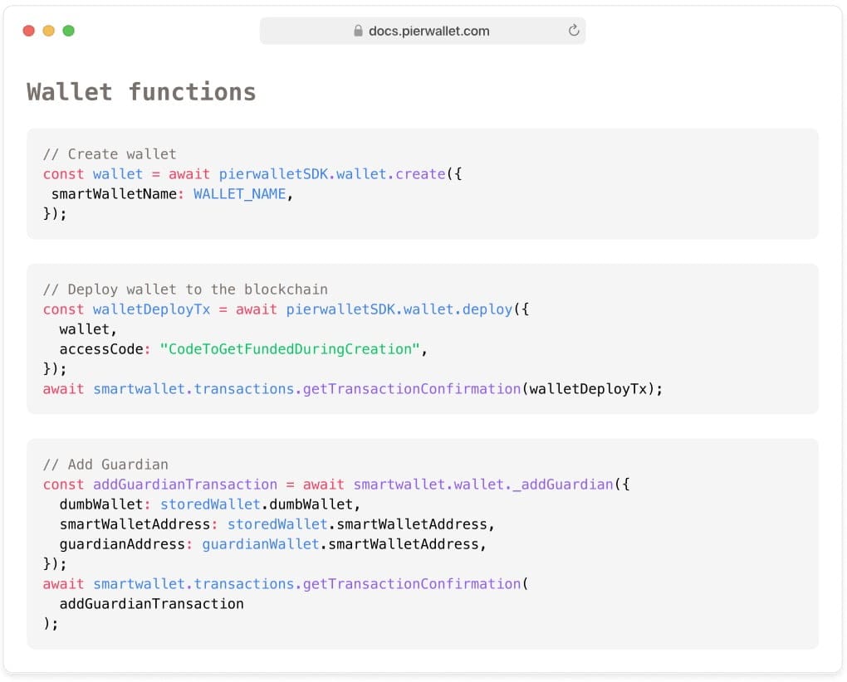This screenshot has height=682, width=847.
Task: Click the "CodeToGetFundedDuringCreation" string
Action: (290, 349)
